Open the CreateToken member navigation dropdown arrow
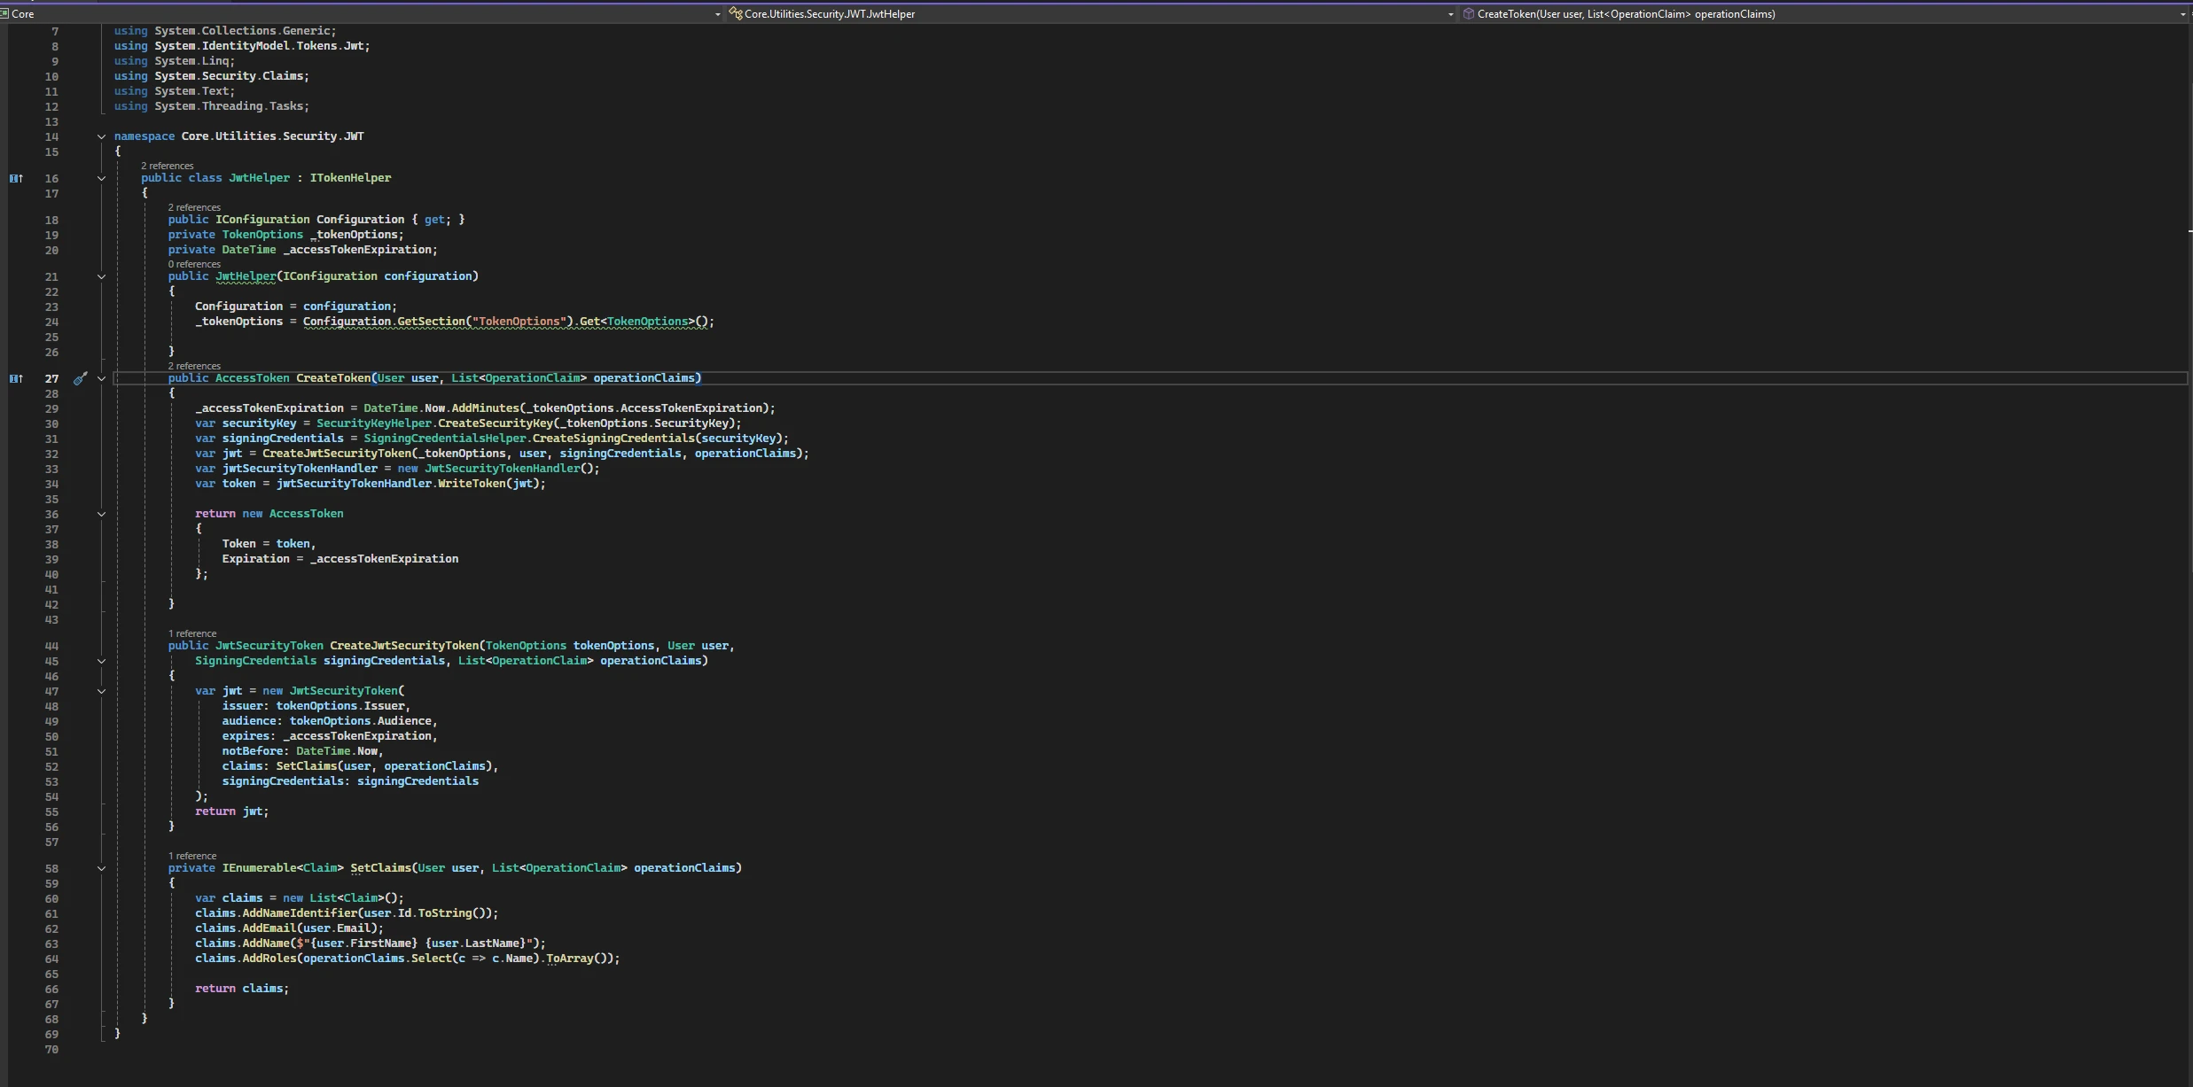Viewport: 2193px width, 1087px height. click(x=2182, y=14)
